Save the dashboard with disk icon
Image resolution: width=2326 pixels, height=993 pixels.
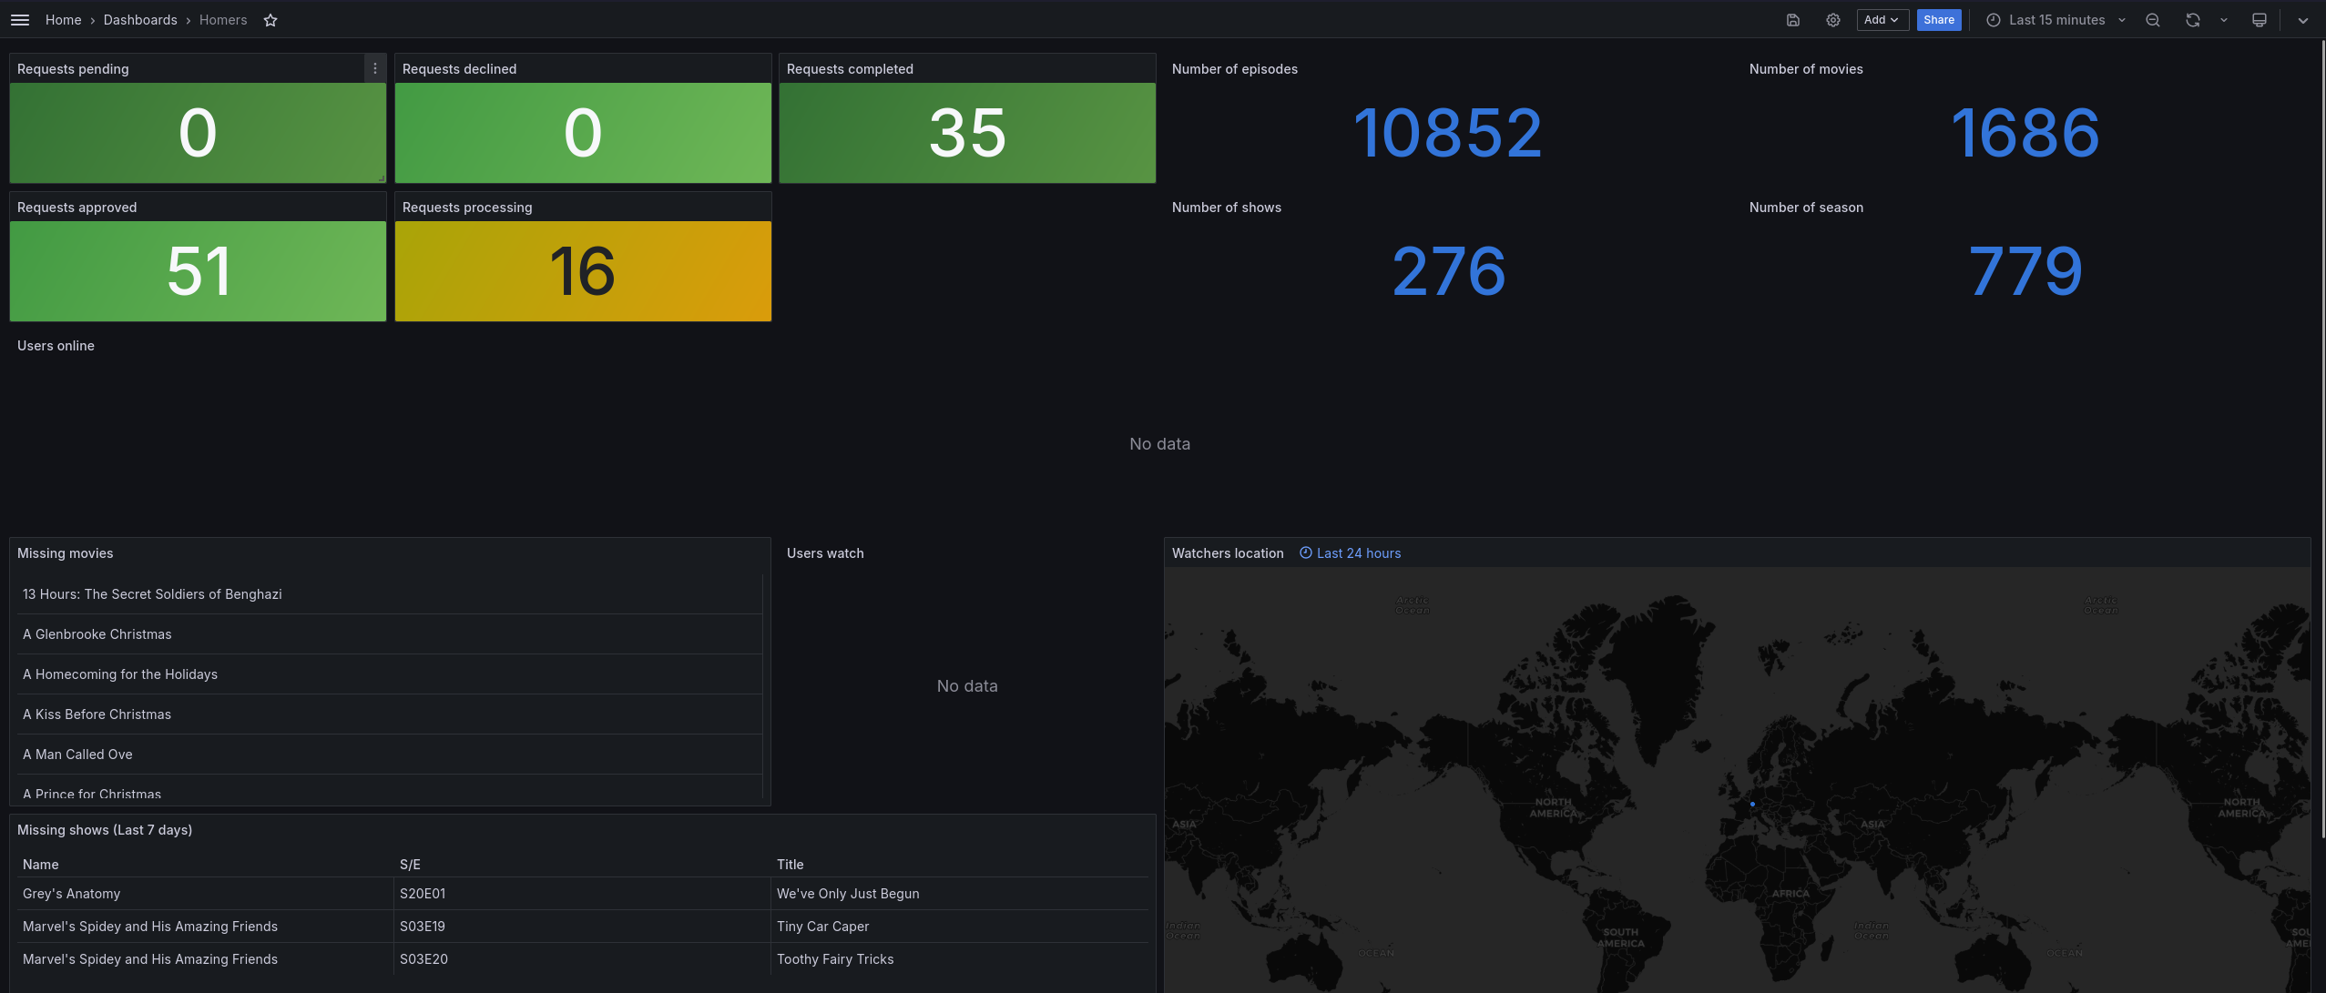[x=1792, y=20]
